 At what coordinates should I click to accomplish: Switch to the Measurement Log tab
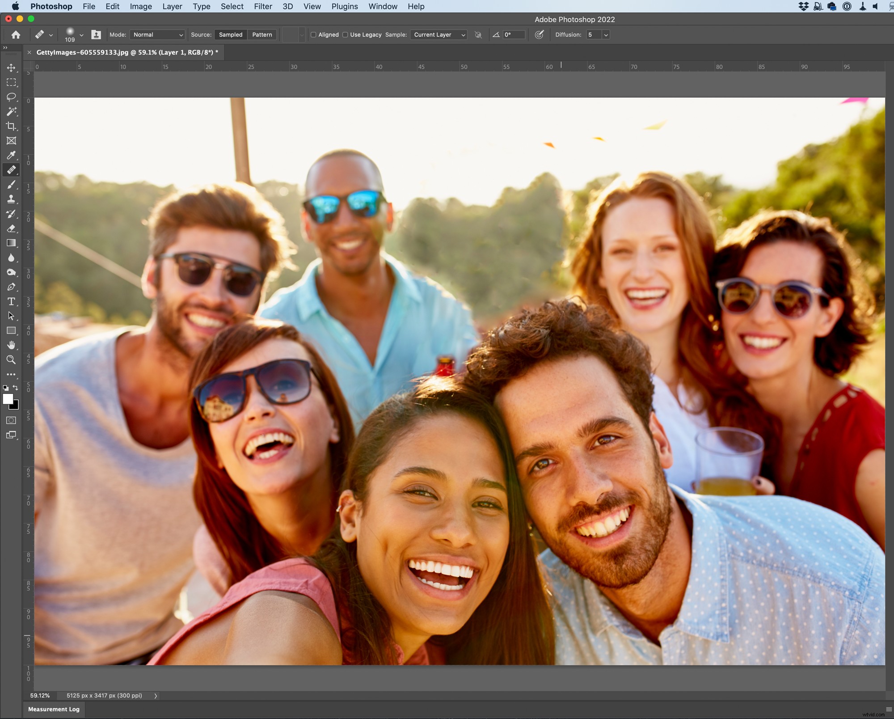(x=54, y=709)
